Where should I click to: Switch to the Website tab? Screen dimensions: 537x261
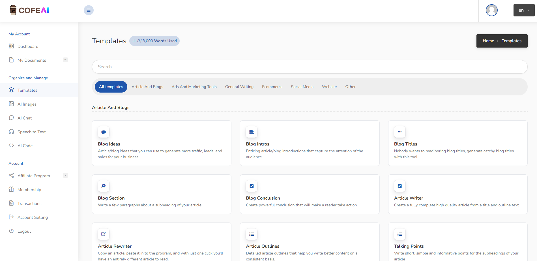tap(329, 87)
